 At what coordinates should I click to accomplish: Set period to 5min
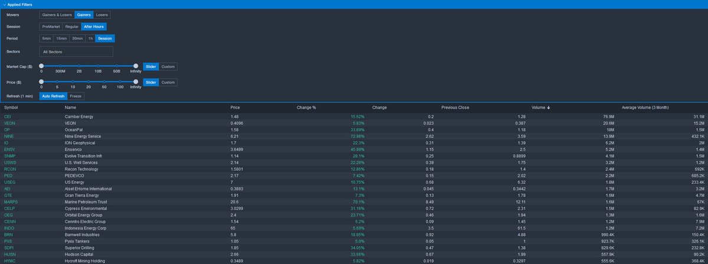pos(46,38)
